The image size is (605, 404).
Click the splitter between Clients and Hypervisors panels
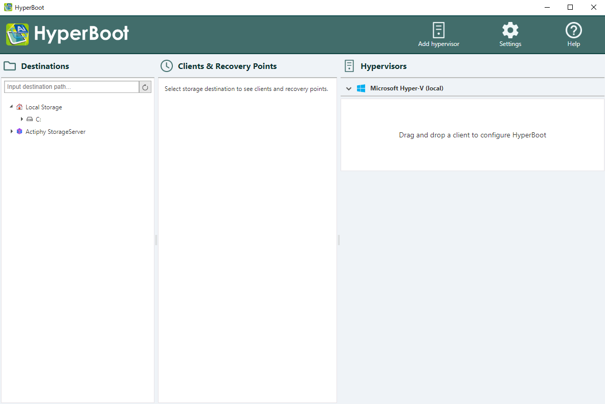339,240
